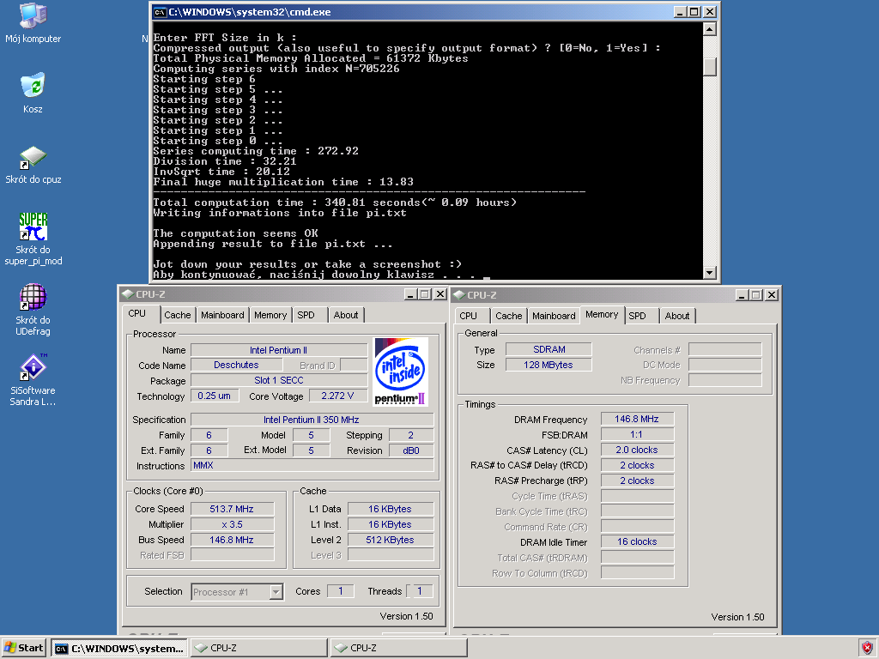Select Memory tab in right CPU-Z
The width and height of the screenshot is (879, 659).
pos(602,314)
